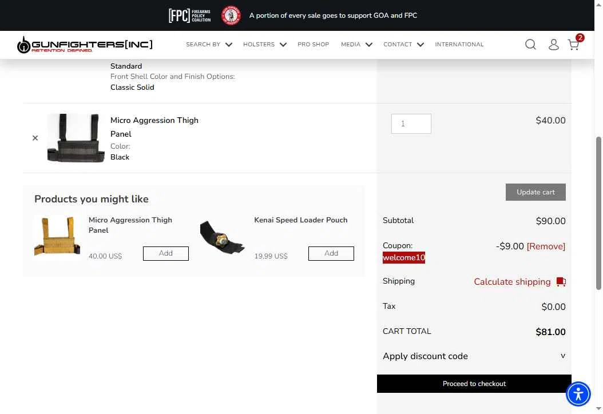Click the banner text about GOA and FPC
Screen dimensions: 603x414
coord(333,15)
